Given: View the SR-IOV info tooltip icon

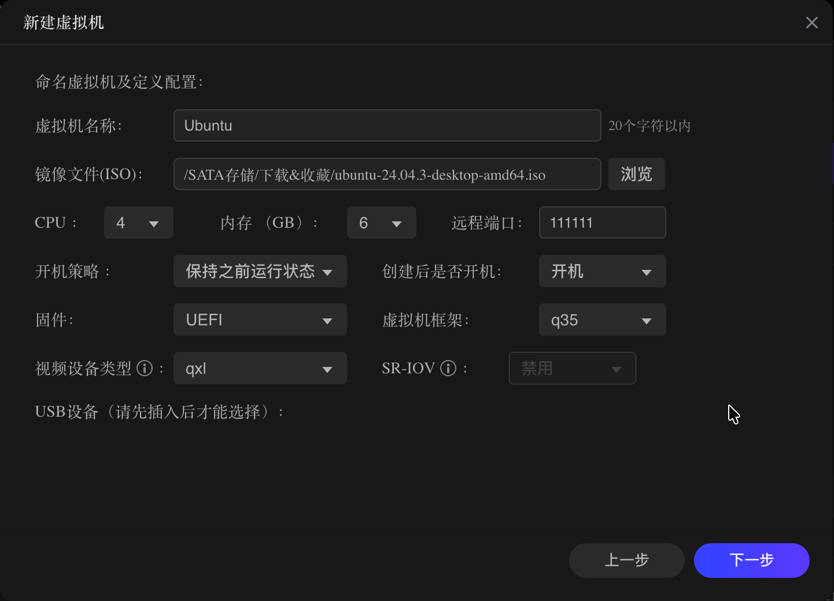Looking at the screenshot, I should [448, 368].
